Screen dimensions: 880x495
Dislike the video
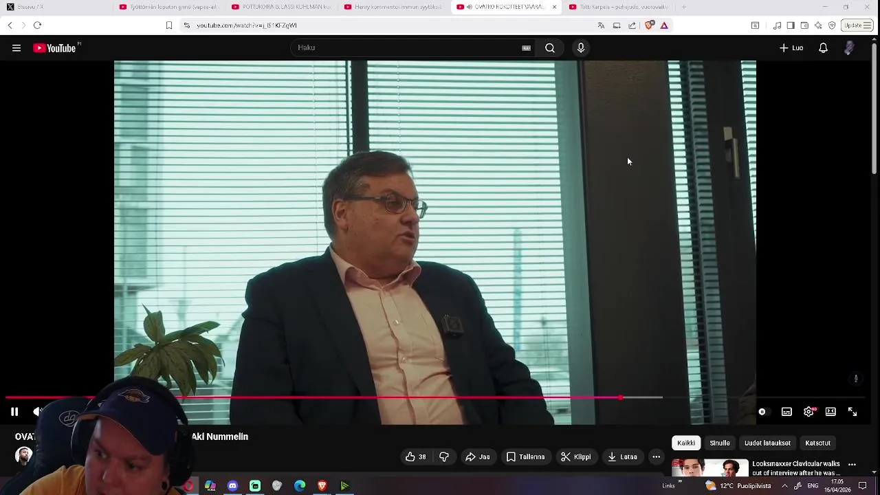pyautogui.click(x=444, y=456)
